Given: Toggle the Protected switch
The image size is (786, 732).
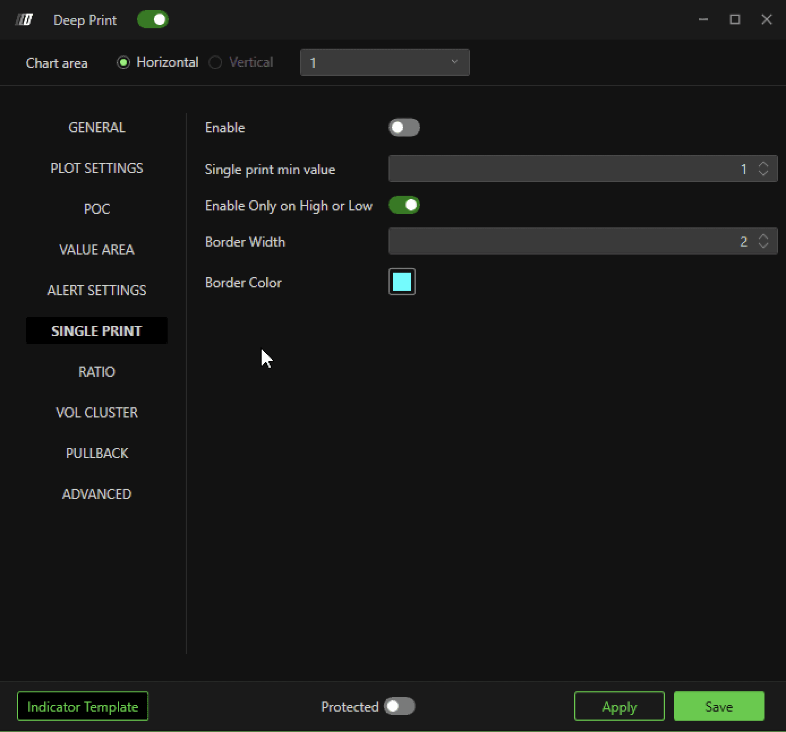Looking at the screenshot, I should [x=400, y=706].
